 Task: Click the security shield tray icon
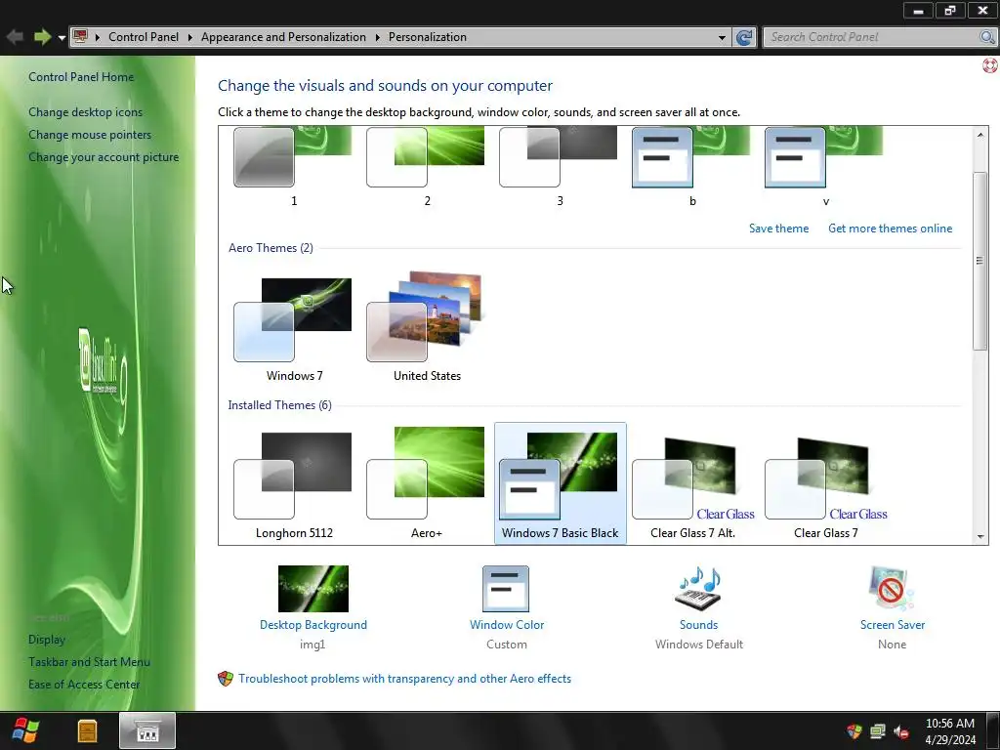click(854, 730)
